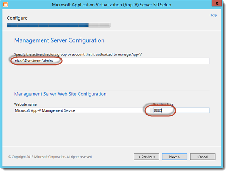Click the 'Configure' step title
Screen dimensions: 228x173
click(x=17, y=18)
